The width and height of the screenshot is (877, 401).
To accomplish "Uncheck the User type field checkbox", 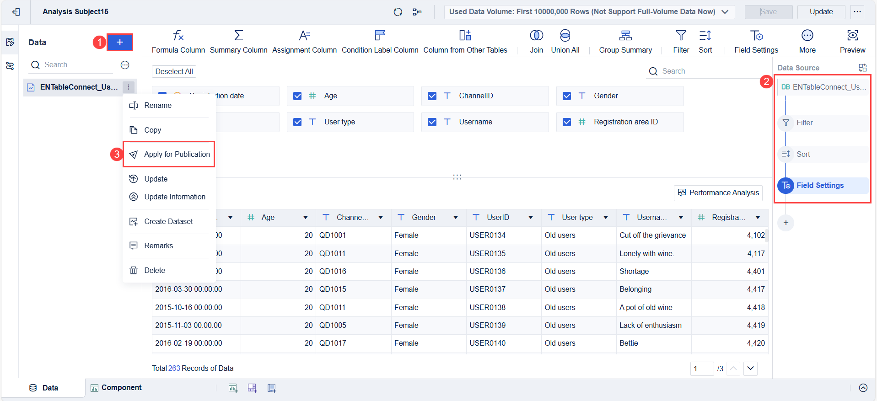I will 297,122.
